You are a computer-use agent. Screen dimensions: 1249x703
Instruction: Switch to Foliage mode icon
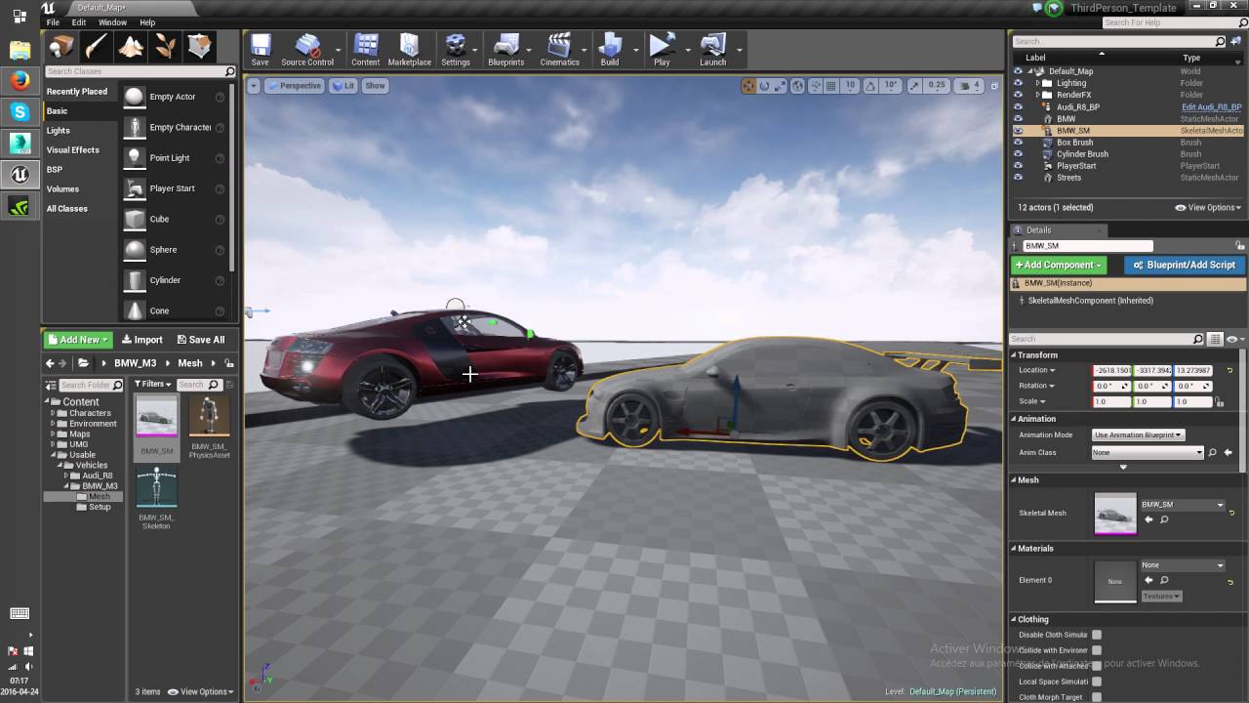166,47
